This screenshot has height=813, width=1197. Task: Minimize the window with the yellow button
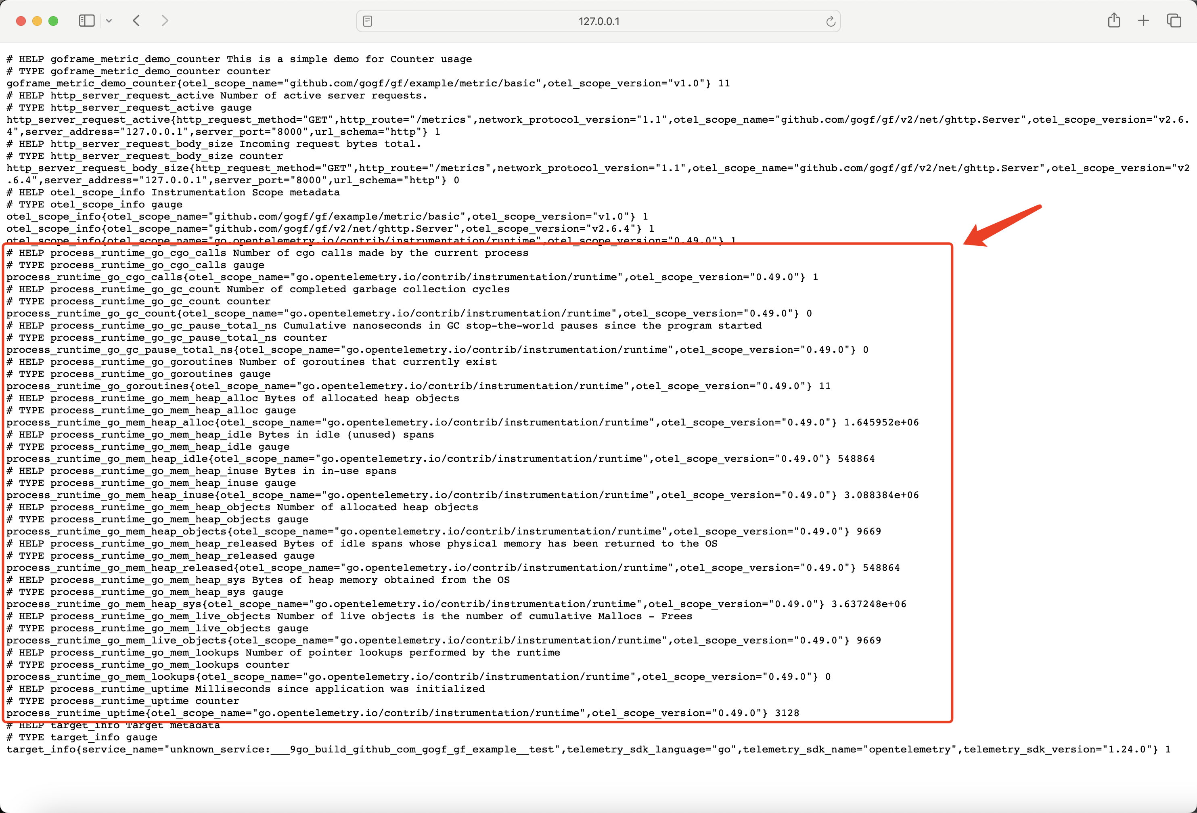37,21
